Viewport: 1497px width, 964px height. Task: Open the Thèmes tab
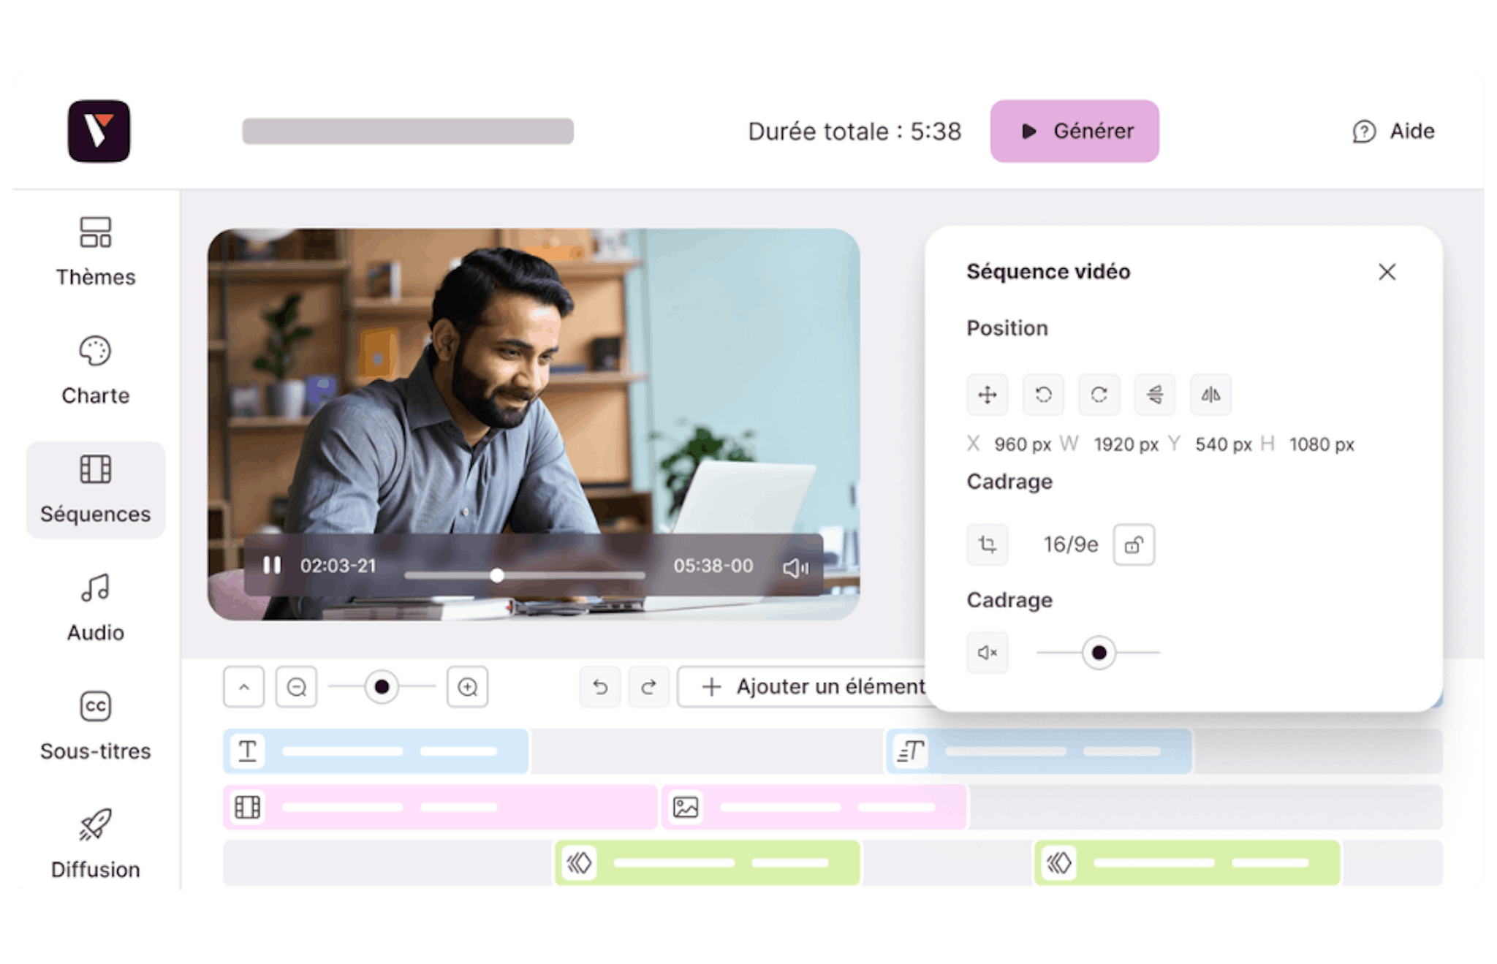pos(96,252)
